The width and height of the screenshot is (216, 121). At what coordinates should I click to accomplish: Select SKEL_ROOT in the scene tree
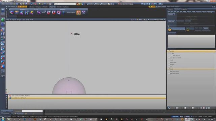[x=177, y=55]
